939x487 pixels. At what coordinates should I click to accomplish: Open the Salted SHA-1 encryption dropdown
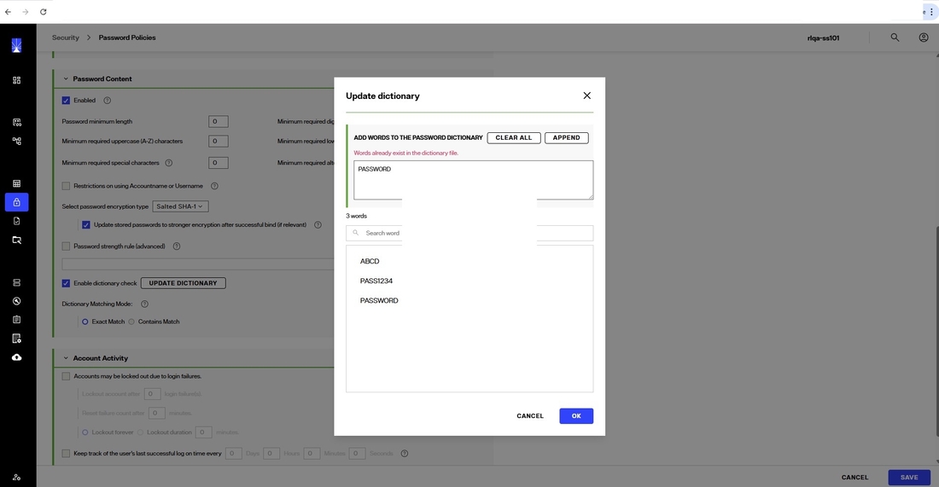click(x=180, y=206)
